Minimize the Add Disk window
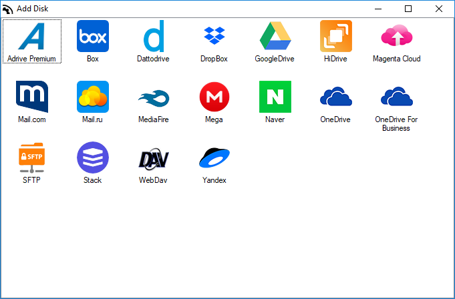Image resolution: width=455 pixels, height=299 pixels. (x=378, y=9)
